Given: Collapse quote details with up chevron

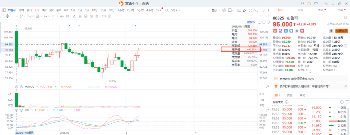Looking at the screenshot, I should (x=310, y=73).
